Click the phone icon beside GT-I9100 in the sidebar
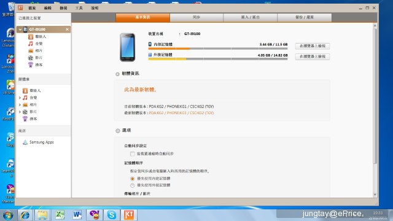393x221 pixels. [x=25, y=29]
